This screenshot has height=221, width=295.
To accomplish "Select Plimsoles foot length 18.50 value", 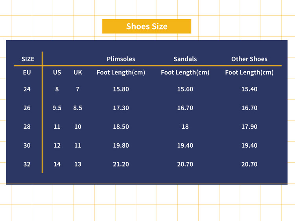I will point(121,127).
